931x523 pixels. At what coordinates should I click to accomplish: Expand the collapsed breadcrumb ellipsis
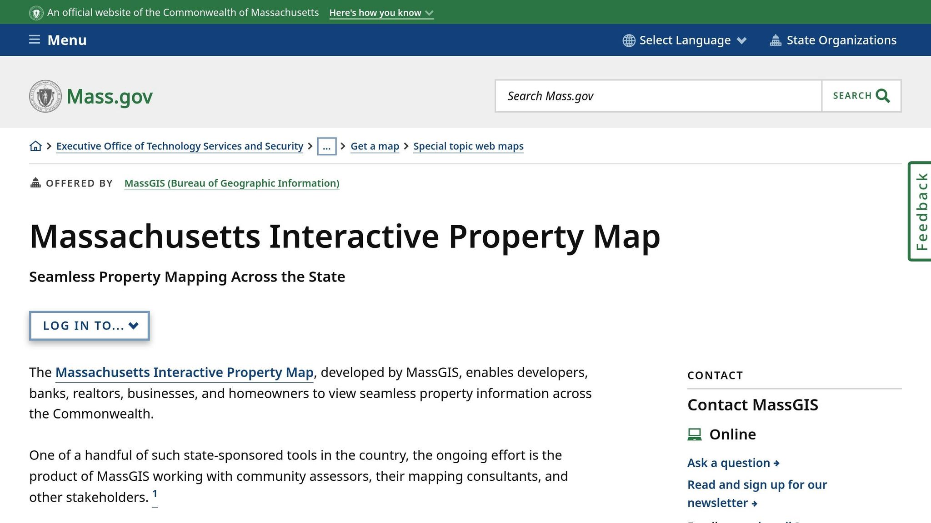pyautogui.click(x=326, y=146)
